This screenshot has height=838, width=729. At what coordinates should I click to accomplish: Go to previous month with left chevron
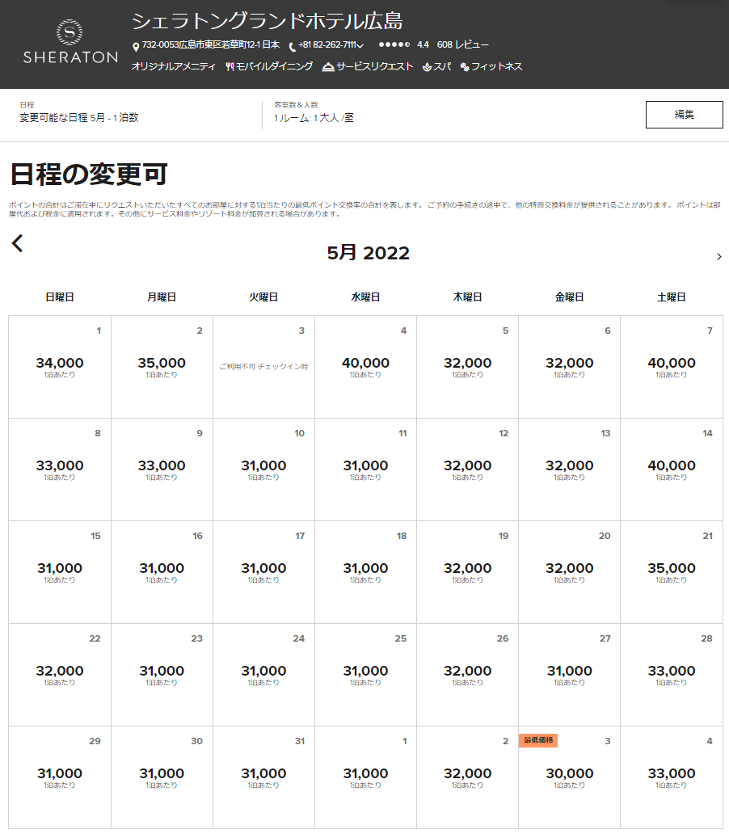18,243
